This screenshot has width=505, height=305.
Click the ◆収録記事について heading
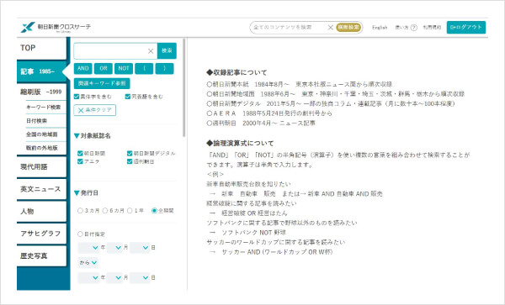237,72
